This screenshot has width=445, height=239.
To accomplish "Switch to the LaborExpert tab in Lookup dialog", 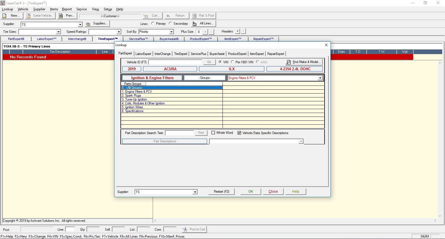I will (x=143, y=54).
